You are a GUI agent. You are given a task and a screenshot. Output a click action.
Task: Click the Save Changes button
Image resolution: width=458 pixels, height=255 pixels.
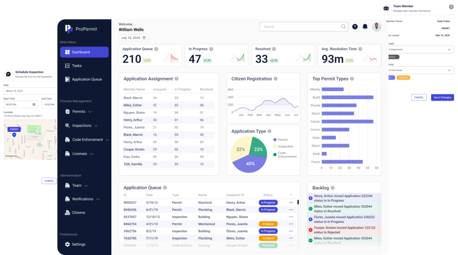(x=442, y=97)
